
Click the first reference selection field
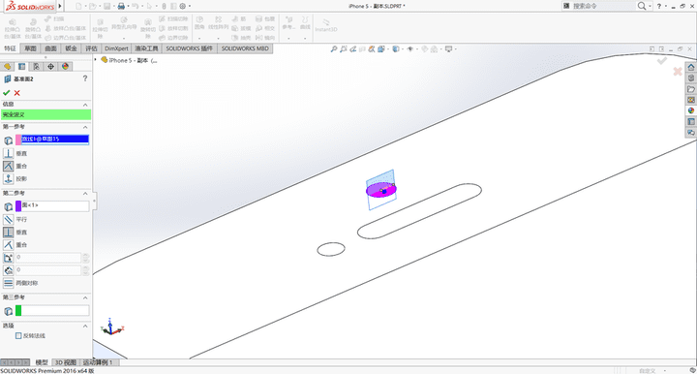point(55,140)
